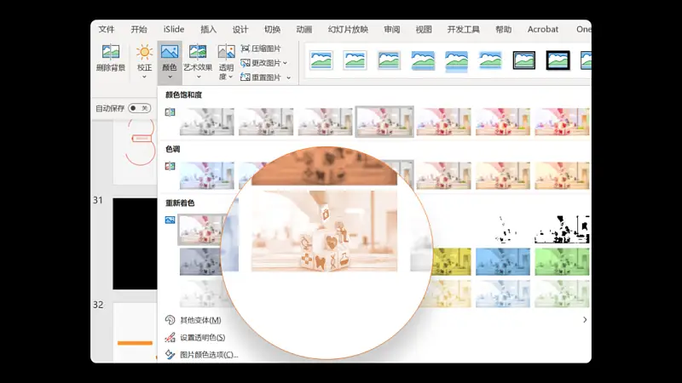Screen dimensions: 682x383
Task: Open Review (审阅) tab
Action: (x=392, y=29)
